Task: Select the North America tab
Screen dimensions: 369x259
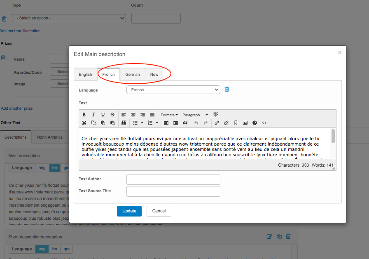Action: (50, 137)
